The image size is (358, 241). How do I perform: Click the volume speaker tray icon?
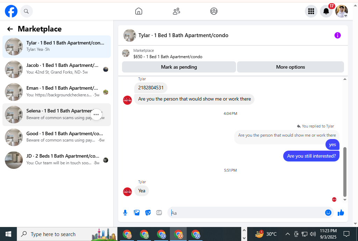[313, 234]
